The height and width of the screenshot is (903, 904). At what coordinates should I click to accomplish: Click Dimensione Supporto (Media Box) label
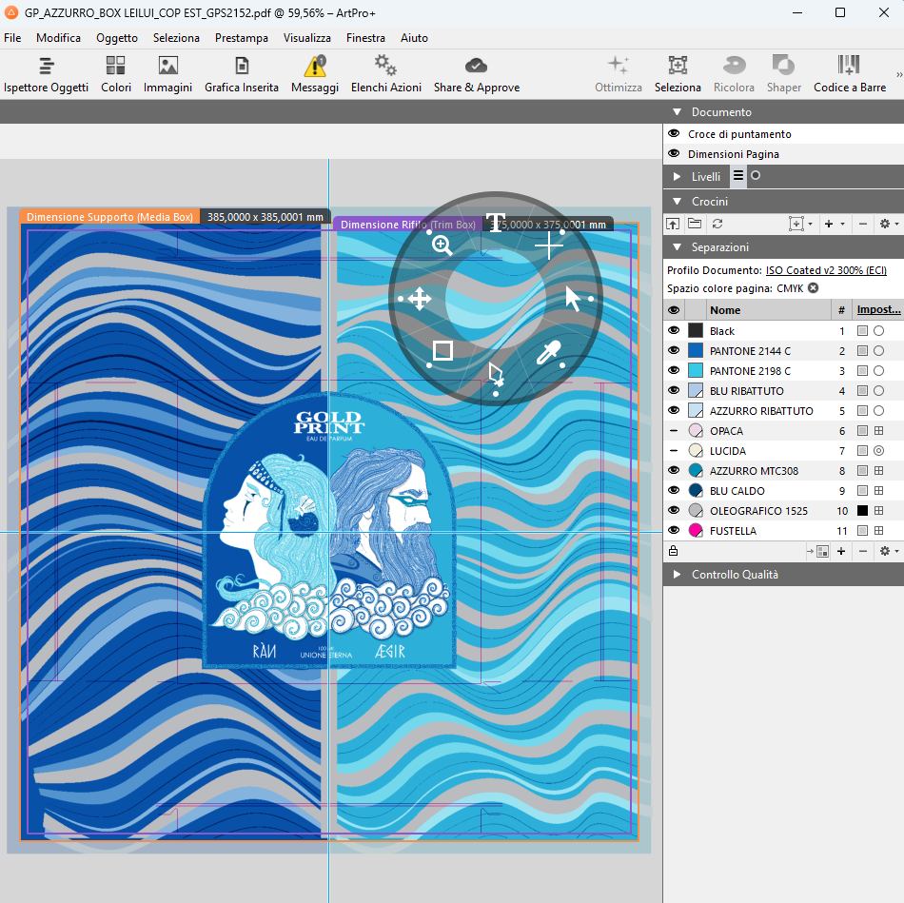tap(109, 217)
